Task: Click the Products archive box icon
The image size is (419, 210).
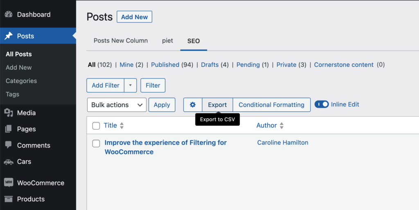Action: pyautogui.click(x=9, y=199)
